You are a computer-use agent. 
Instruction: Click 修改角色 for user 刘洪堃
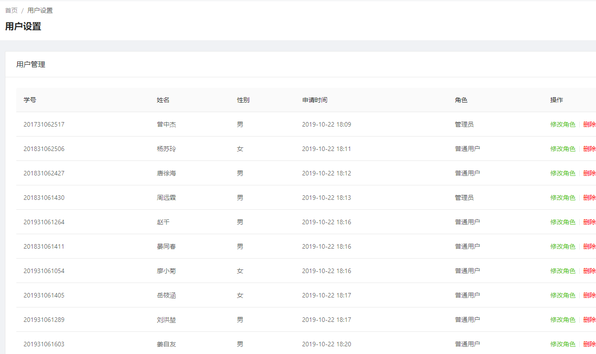point(563,320)
